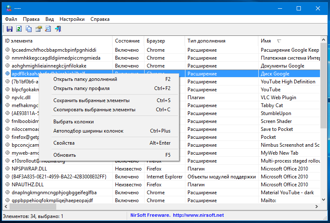This screenshot has width=330, height=223.
Task: Click the round icon beside {AE93811A
Action: 7,113
